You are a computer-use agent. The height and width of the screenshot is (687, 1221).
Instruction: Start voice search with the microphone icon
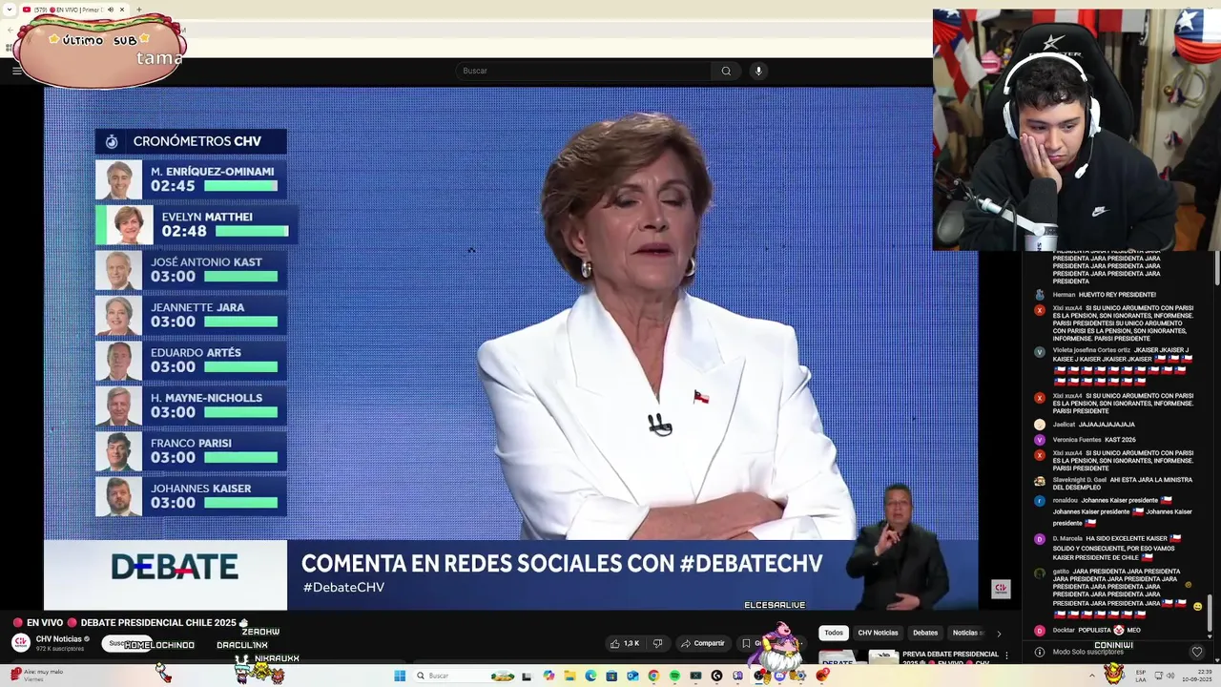tap(758, 71)
